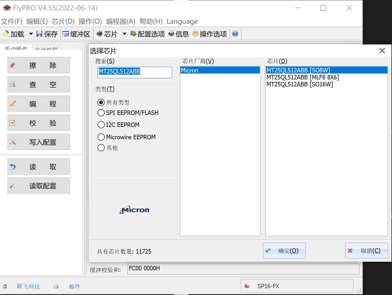This screenshot has height=295, width=392.
Task: Click the blue help question icon
Action: pos(235,34)
